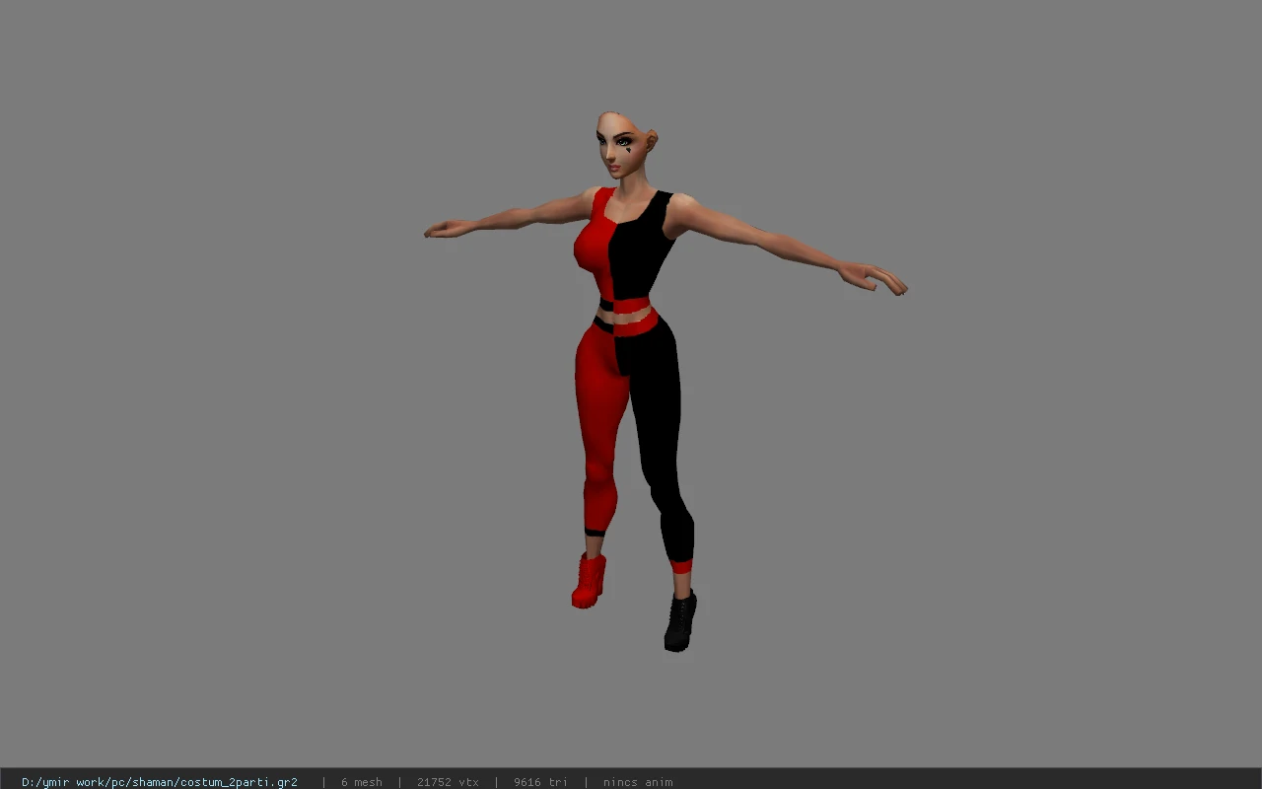The width and height of the screenshot is (1262, 789).
Task: Click the 3D character model
Action: point(666,382)
